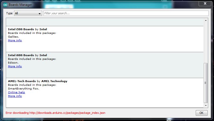Click the vertical scrollbar thumb
214x121 pixels.
coord(206,83)
